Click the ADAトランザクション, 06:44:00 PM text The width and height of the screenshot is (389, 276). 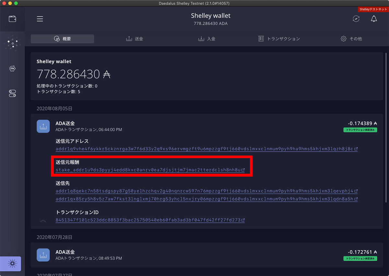(x=89, y=130)
